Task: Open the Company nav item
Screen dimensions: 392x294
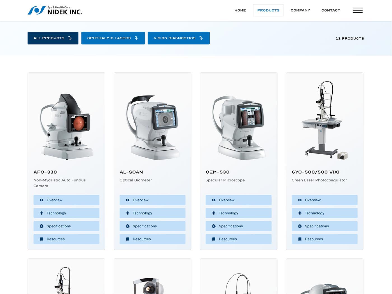Action: [x=300, y=10]
